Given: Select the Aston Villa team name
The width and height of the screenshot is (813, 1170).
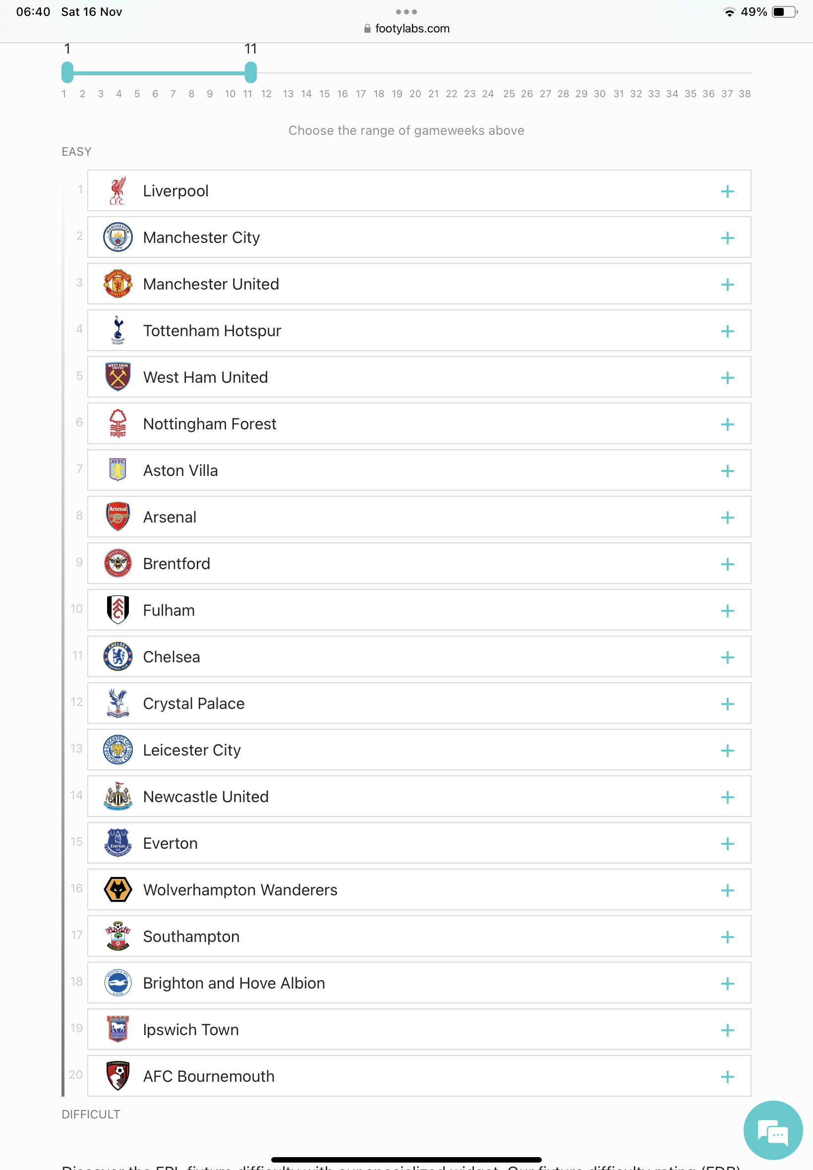Looking at the screenshot, I should click(x=180, y=470).
